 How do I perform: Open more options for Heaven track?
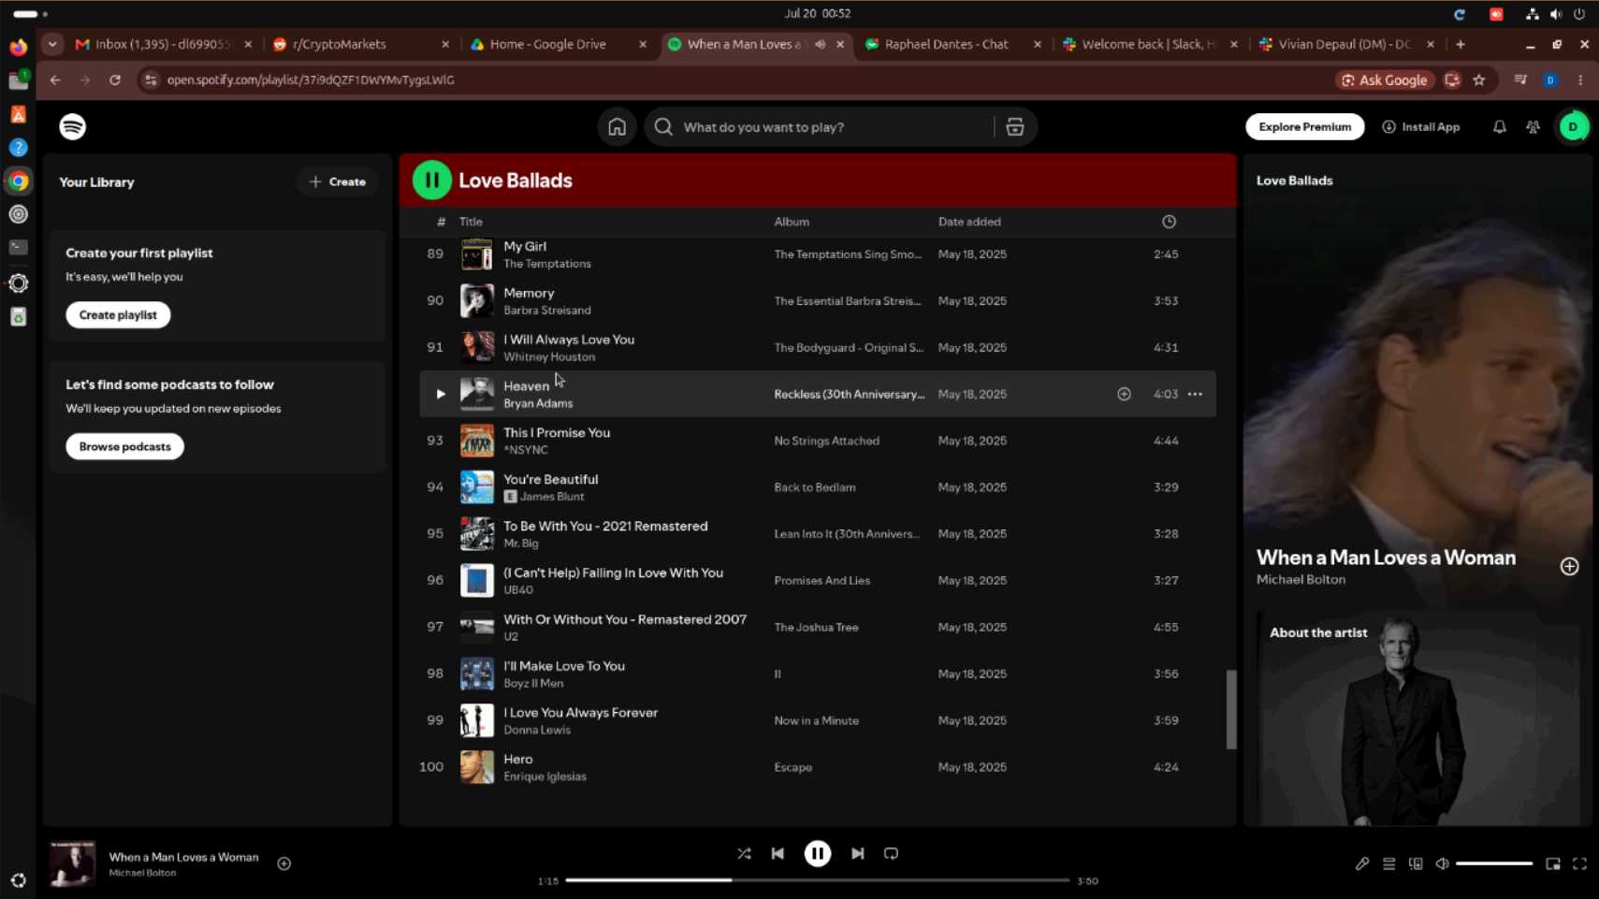click(x=1196, y=394)
